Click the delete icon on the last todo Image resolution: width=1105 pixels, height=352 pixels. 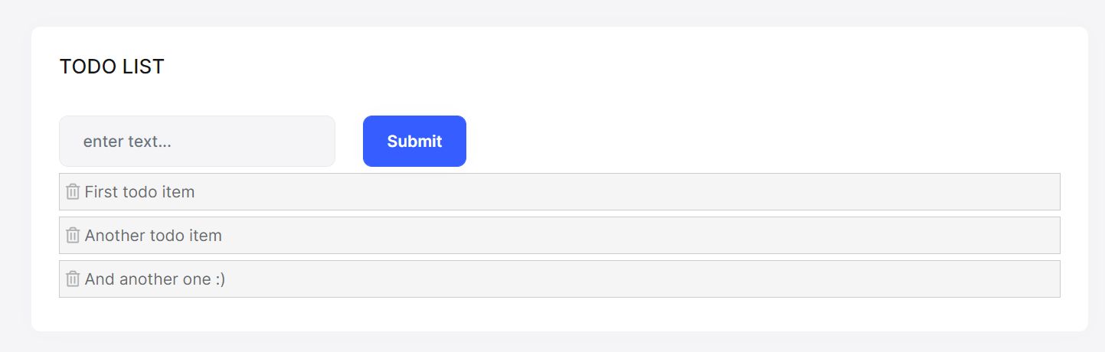(73, 279)
